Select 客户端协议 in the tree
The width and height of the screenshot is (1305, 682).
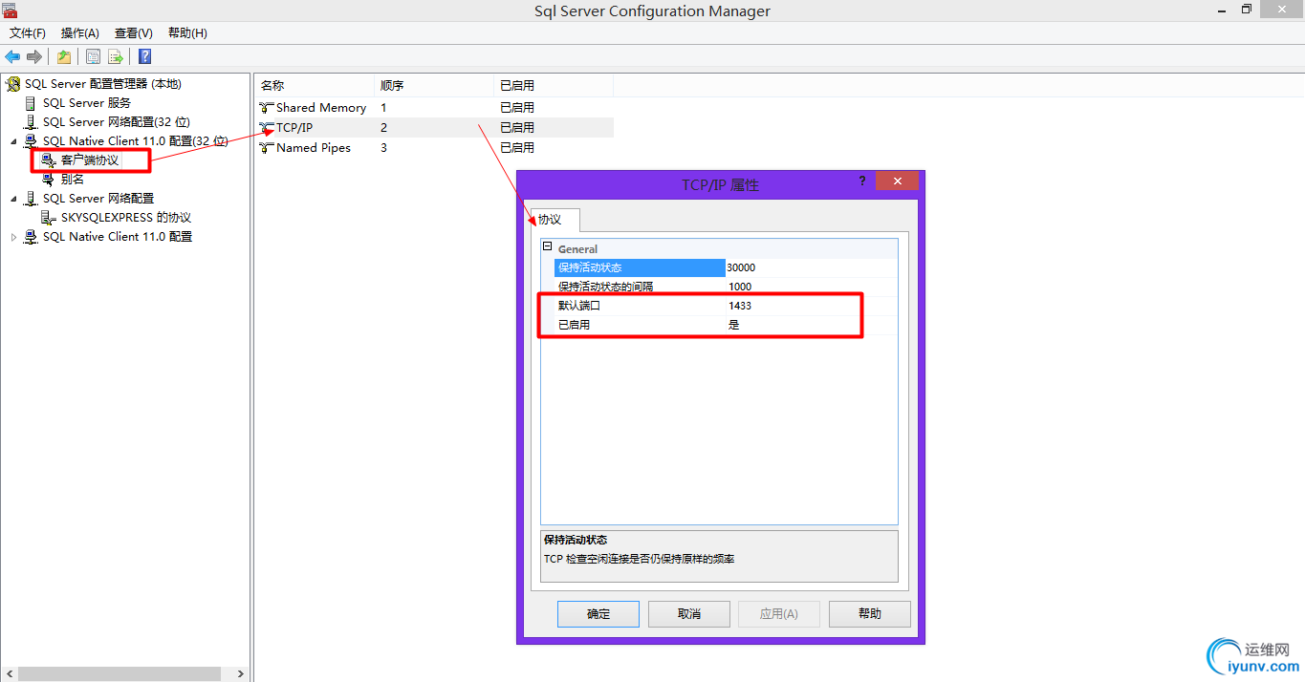[x=90, y=160]
